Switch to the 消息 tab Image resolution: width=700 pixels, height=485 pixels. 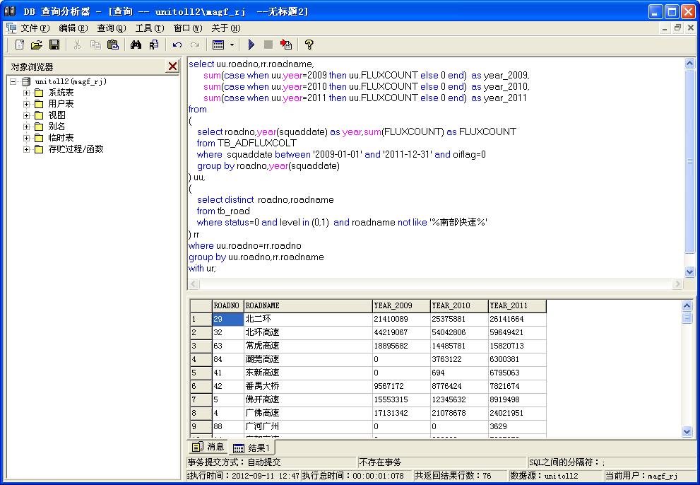click(208, 447)
